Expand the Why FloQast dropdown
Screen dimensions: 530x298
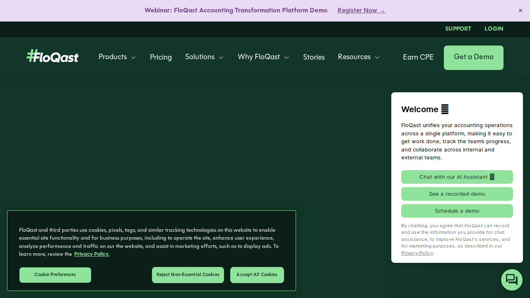click(263, 58)
